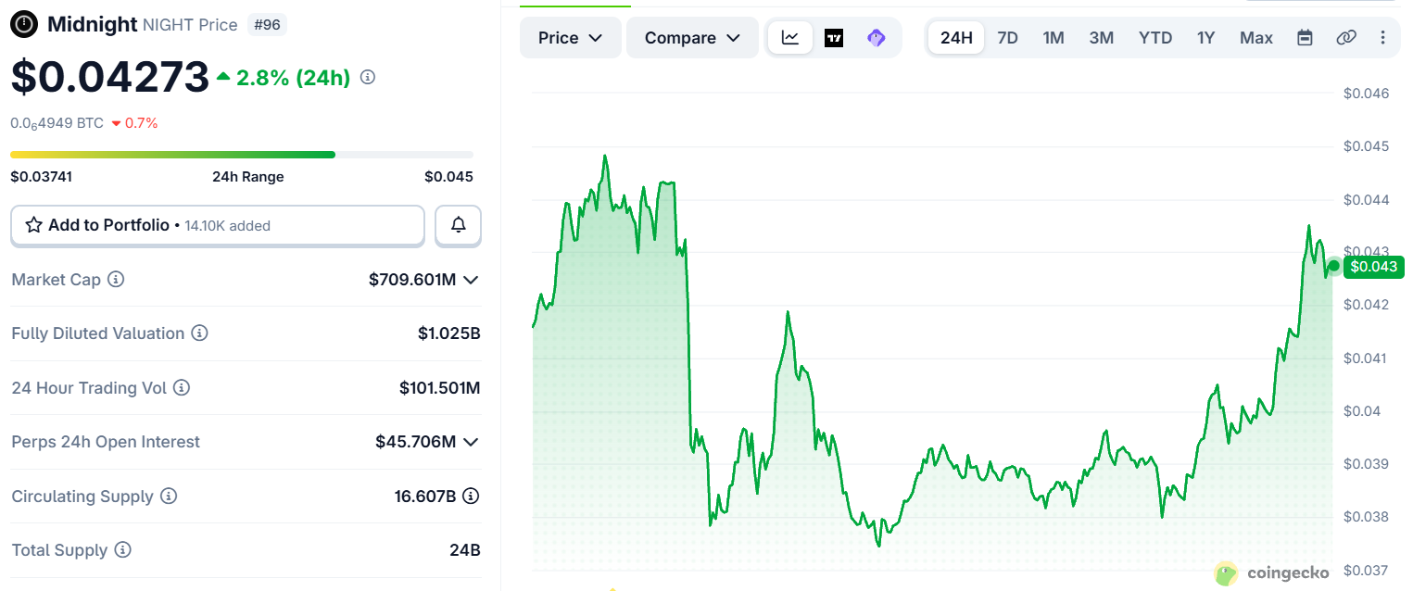1413x591 pixels.
Task: Click the $0.04273 price text
Action: pos(110,77)
